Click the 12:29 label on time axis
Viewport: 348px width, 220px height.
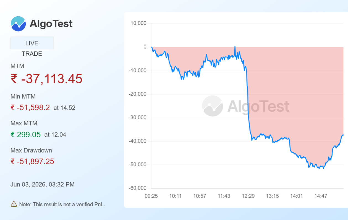tap(248, 196)
